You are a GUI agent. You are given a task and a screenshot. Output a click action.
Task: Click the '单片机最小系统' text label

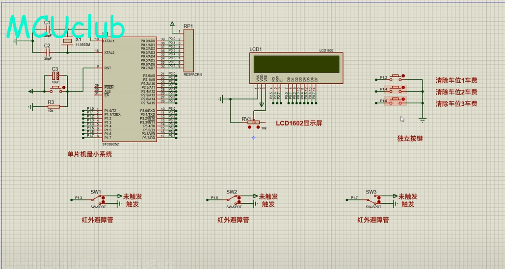(90, 154)
